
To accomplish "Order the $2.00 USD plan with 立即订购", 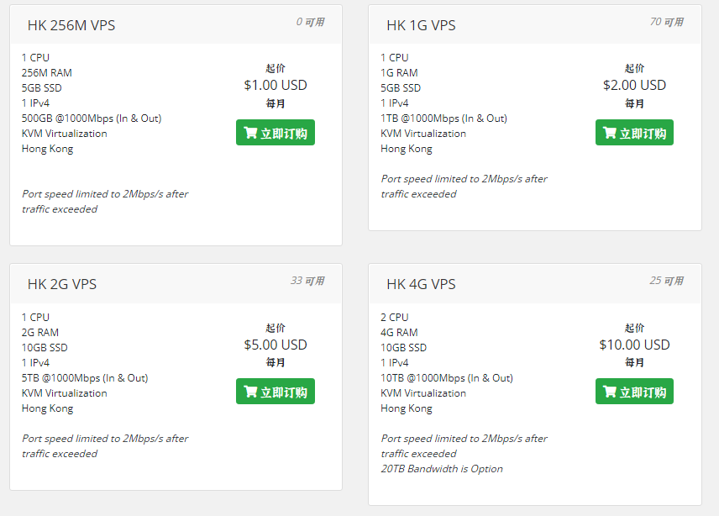I will coord(634,133).
